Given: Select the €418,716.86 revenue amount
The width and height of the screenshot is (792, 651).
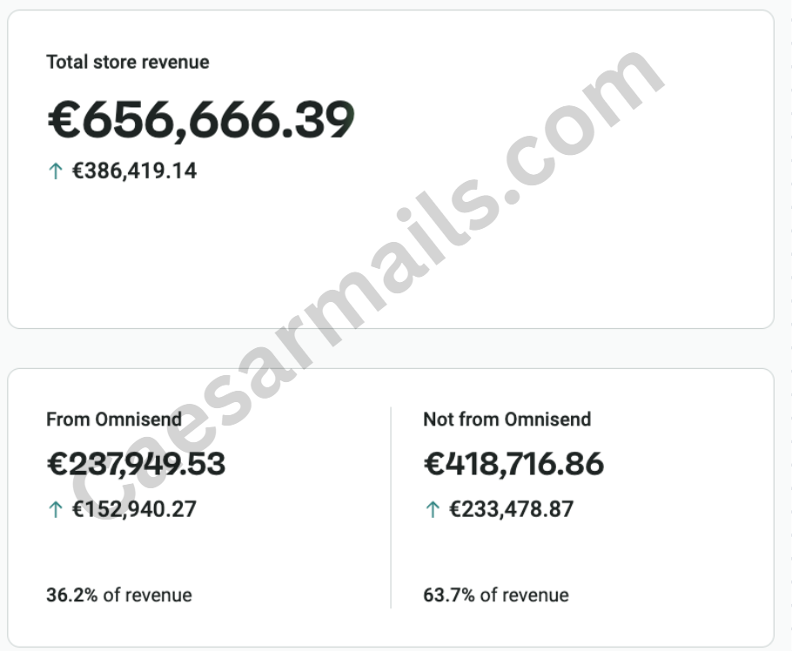Looking at the screenshot, I should (x=513, y=464).
